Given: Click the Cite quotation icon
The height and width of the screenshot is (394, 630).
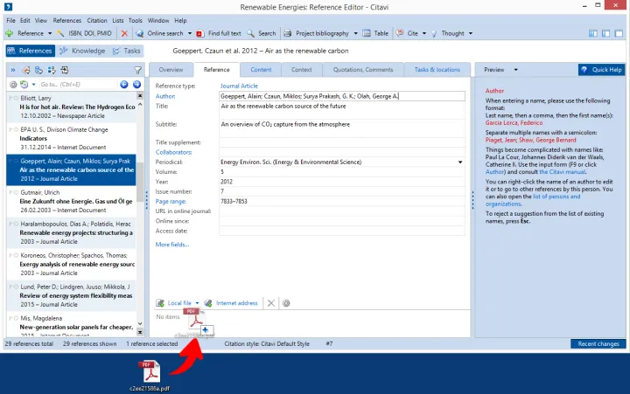Looking at the screenshot, I should pos(400,33).
